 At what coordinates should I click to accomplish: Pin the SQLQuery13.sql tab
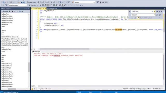coord(43,9)
